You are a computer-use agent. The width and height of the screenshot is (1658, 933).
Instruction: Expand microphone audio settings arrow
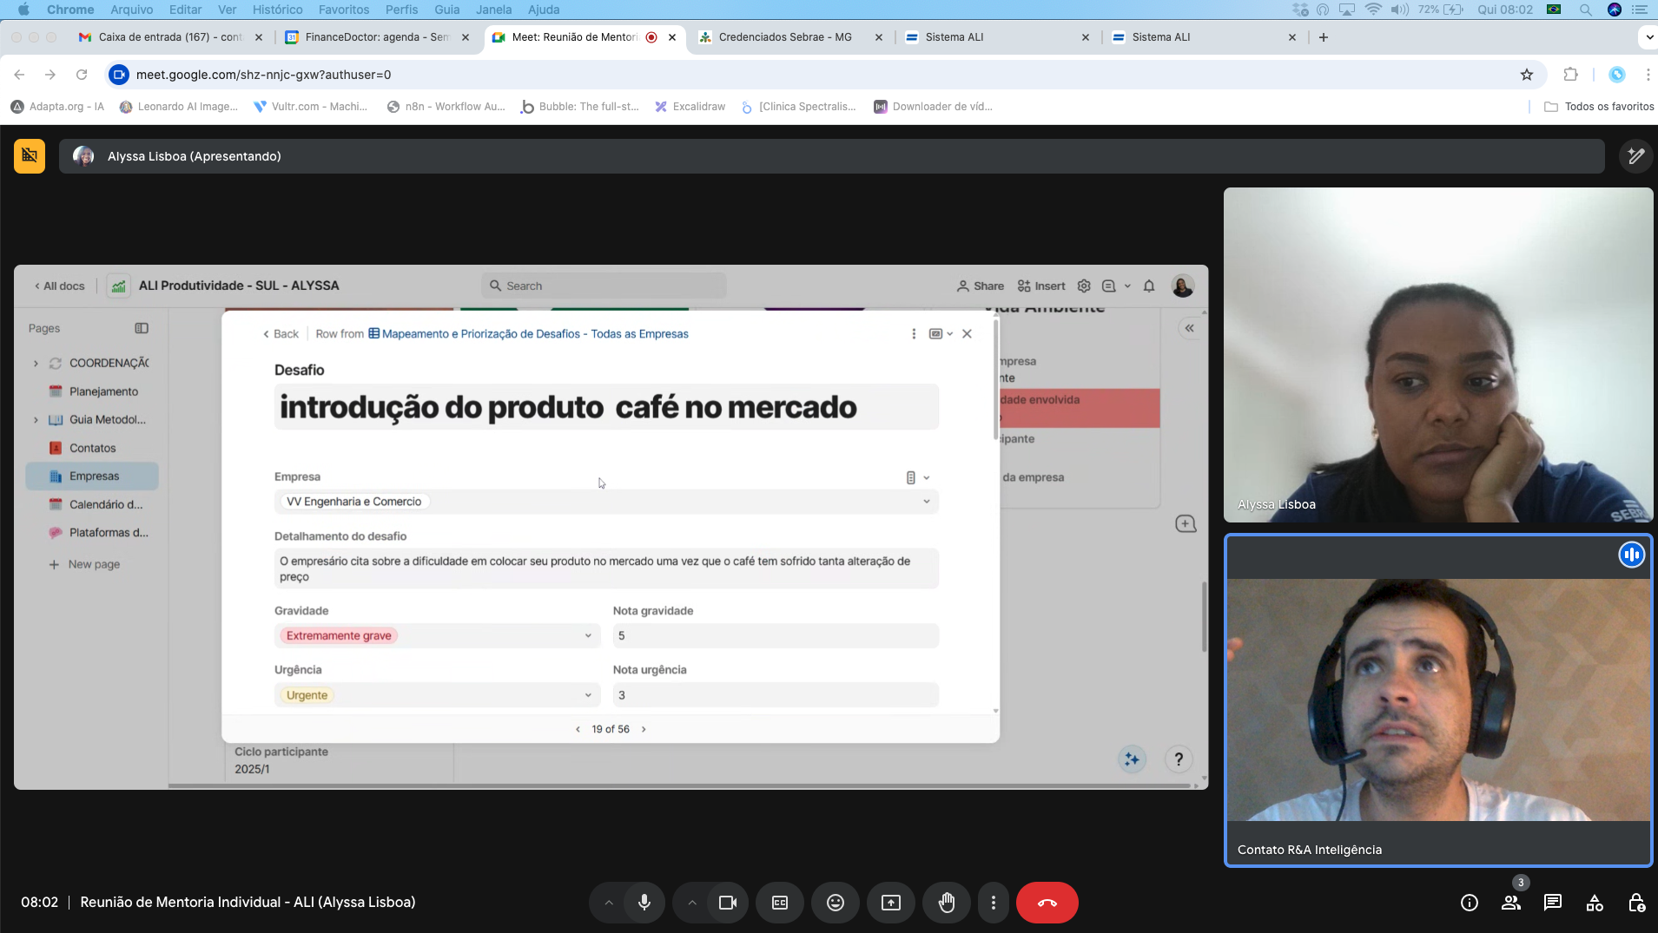tap(609, 903)
